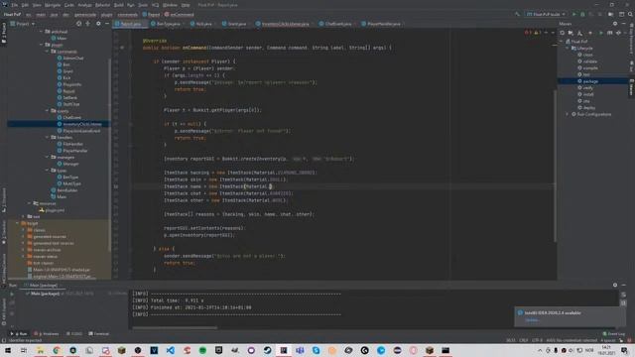Select the package lifecycle goal in Maven
This screenshot has height=357, width=635.
coord(590,81)
